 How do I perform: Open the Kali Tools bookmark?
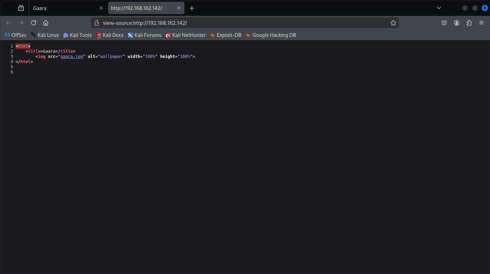coord(77,35)
